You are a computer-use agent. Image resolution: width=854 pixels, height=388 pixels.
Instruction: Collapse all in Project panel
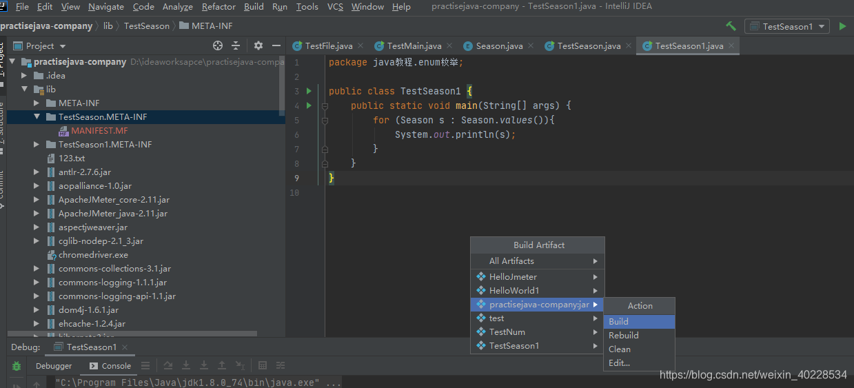[x=236, y=45]
